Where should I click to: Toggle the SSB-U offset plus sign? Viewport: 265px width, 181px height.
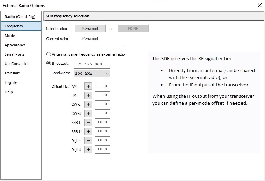[x=88, y=132]
